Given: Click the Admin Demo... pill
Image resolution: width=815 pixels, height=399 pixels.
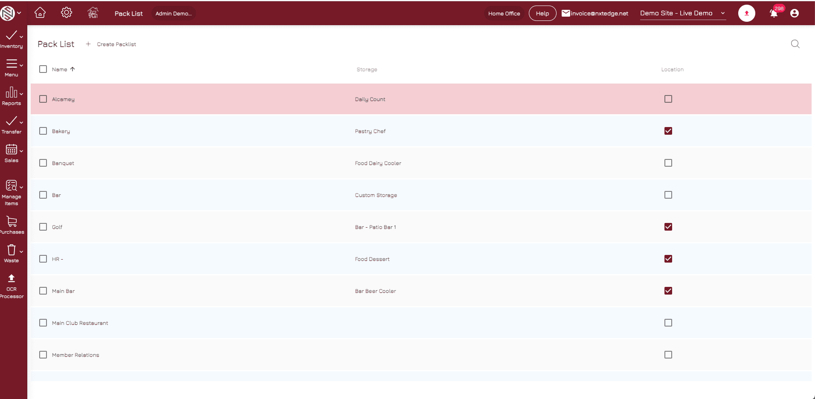Looking at the screenshot, I should coord(174,14).
